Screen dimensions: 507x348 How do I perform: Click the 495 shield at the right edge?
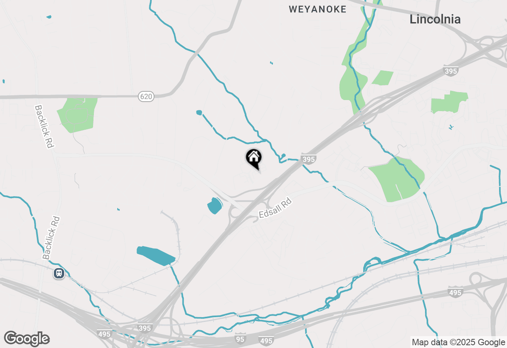point(456,292)
